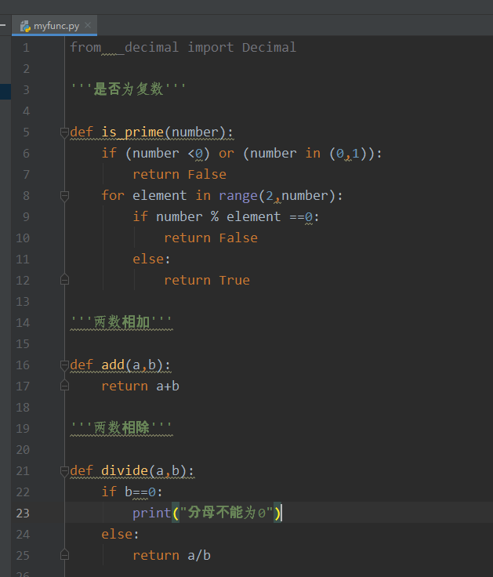Click the '是否为复数' docstring
The image size is (493, 577).
128,89
